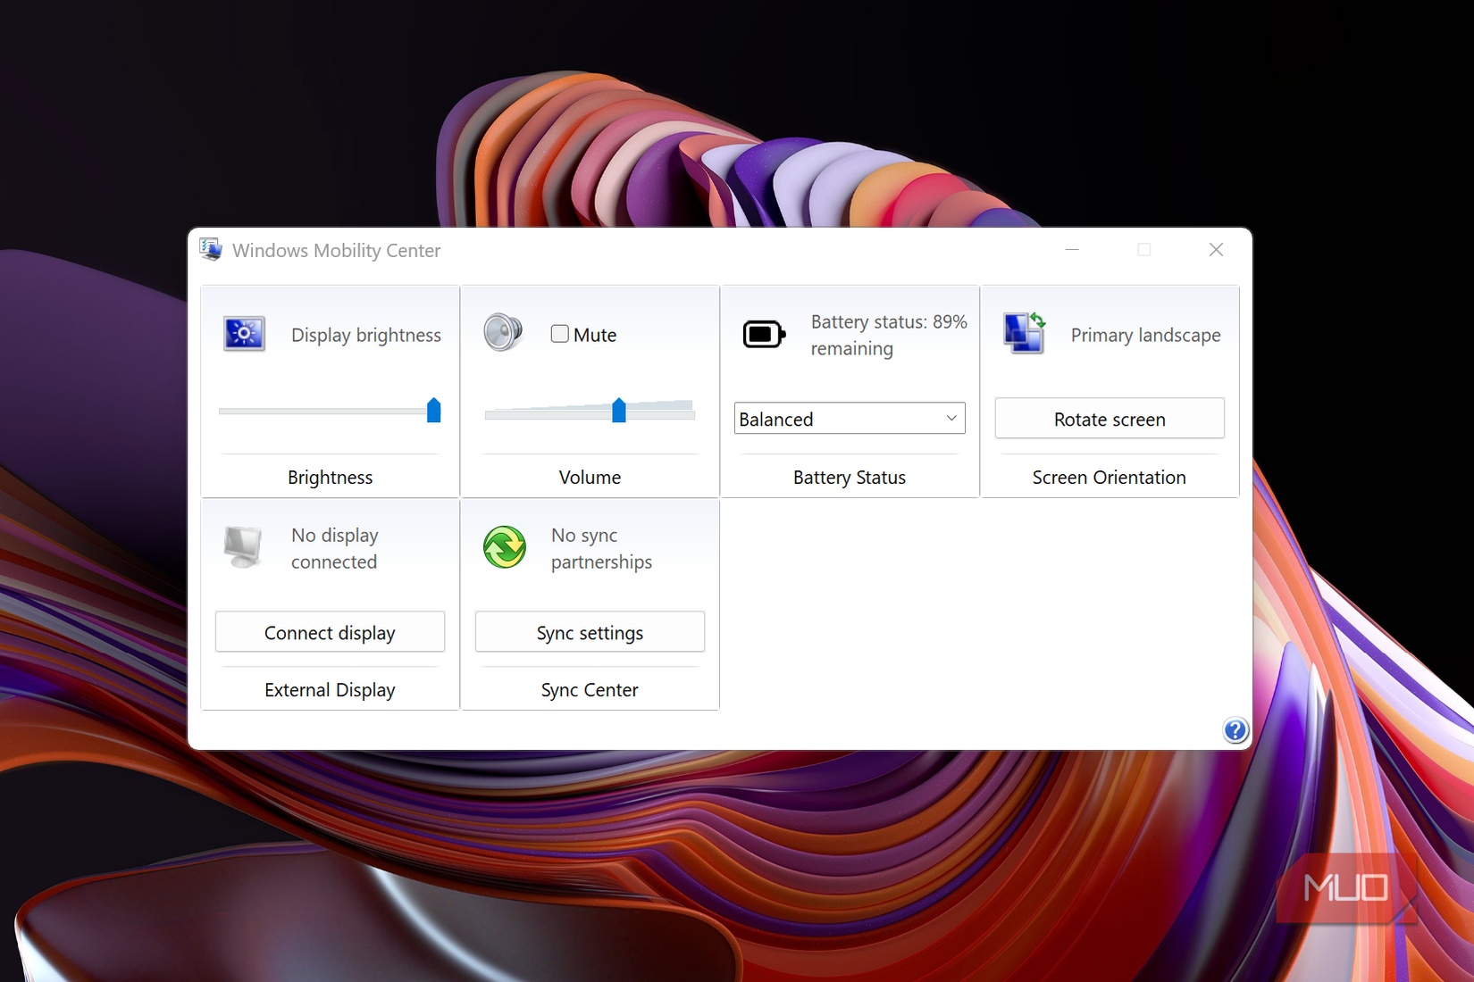Click the Battery Status tile label
The width and height of the screenshot is (1474, 982).
tap(850, 478)
